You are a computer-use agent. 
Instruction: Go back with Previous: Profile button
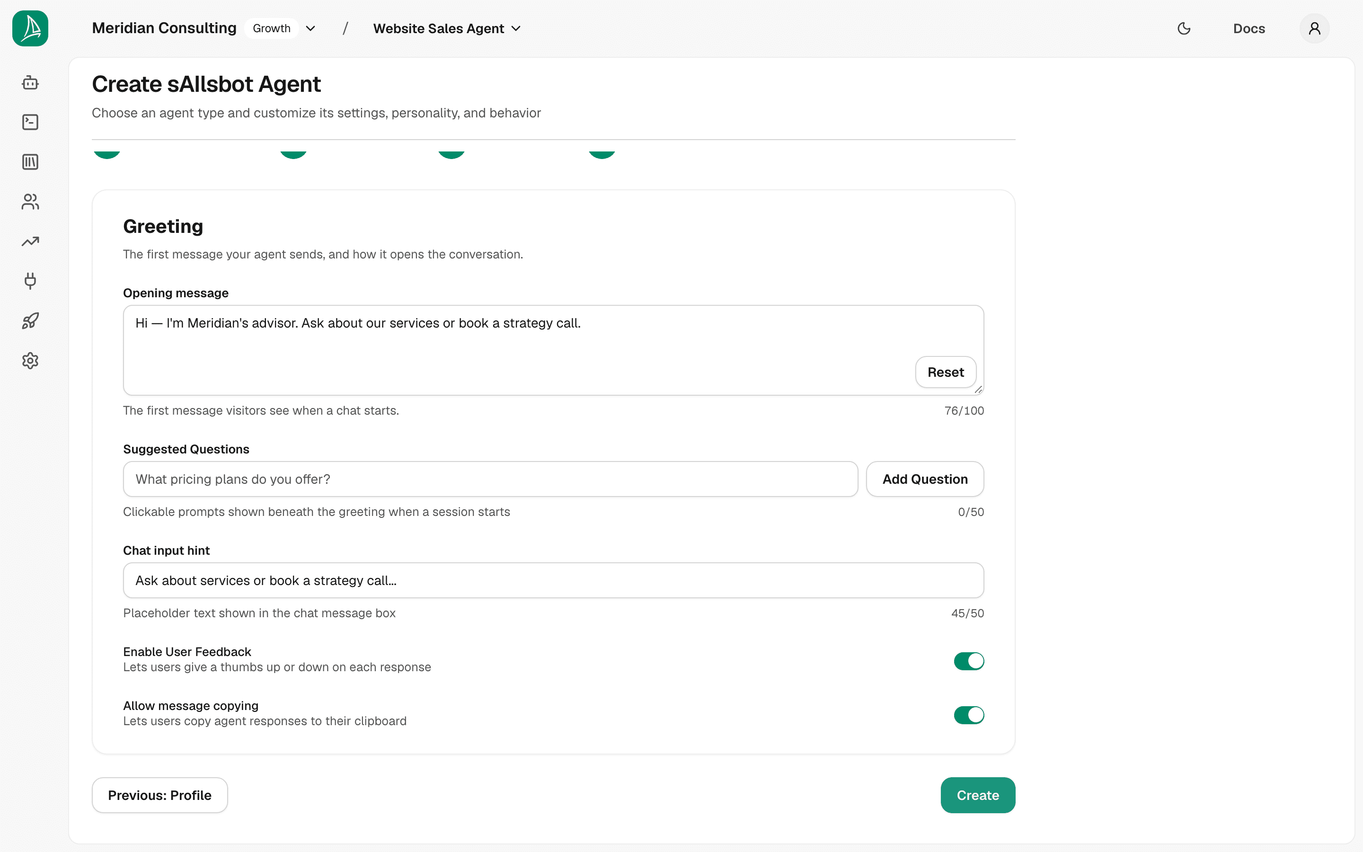click(160, 795)
